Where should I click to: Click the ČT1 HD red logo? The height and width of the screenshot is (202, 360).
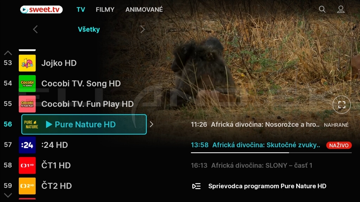(27, 166)
